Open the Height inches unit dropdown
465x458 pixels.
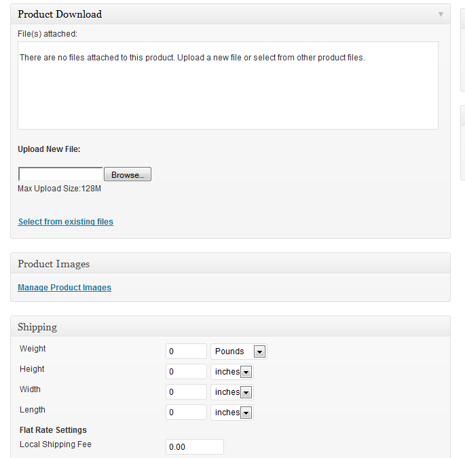pos(232,372)
